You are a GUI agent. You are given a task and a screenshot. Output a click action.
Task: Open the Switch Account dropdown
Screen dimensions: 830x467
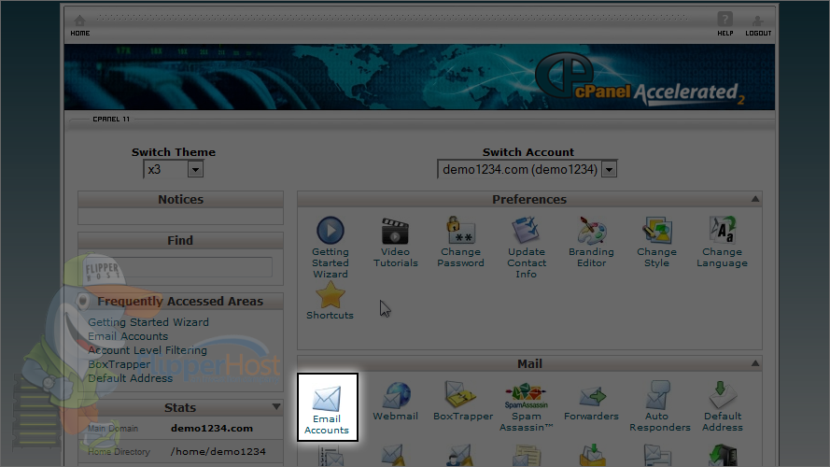pyautogui.click(x=528, y=169)
